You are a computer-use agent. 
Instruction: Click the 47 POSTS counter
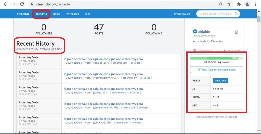[99, 29]
